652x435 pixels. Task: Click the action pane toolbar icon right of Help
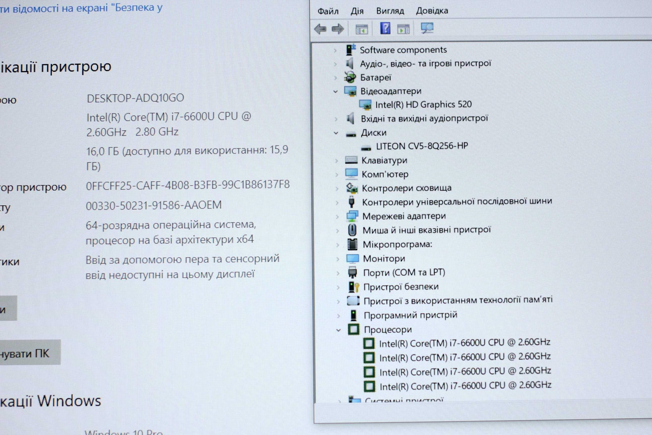tap(403, 29)
